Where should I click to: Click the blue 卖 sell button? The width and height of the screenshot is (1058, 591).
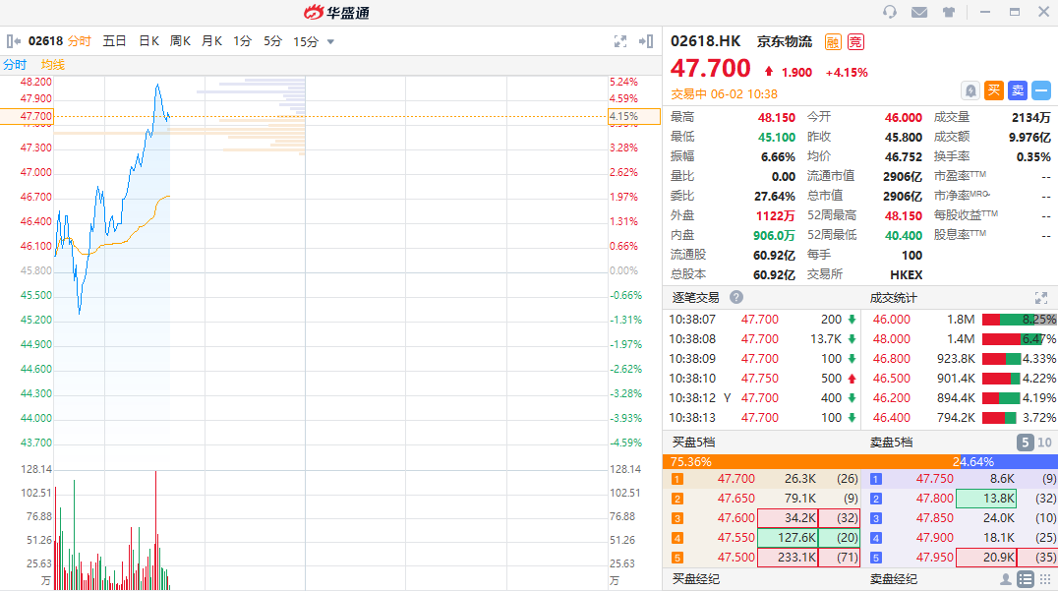[1018, 90]
